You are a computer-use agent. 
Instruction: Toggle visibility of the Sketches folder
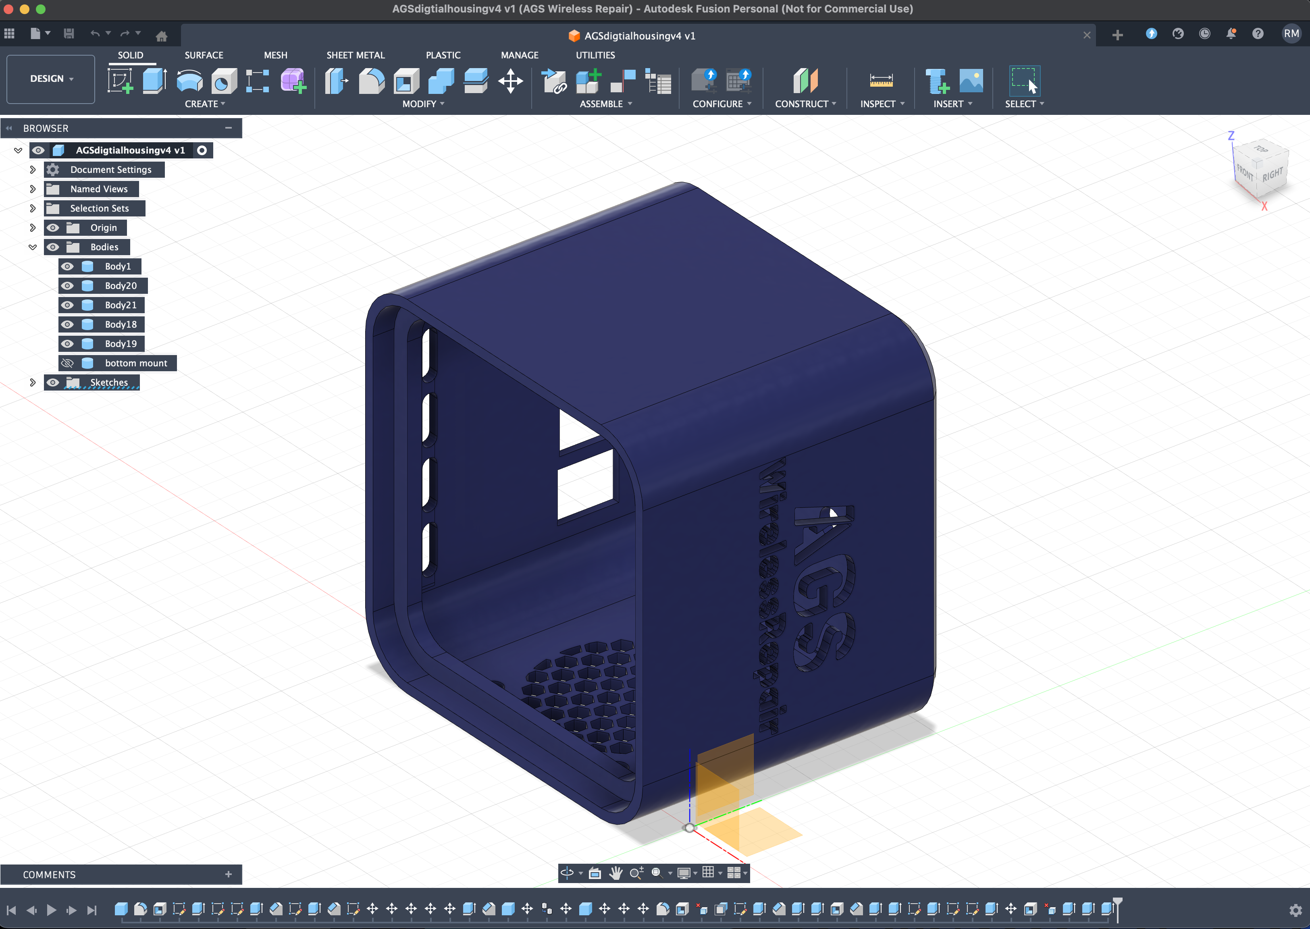click(53, 383)
